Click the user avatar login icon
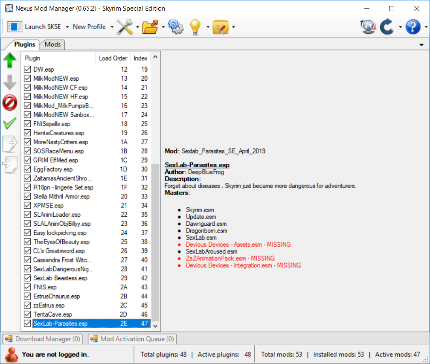 pyautogui.click(x=12, y=355)
